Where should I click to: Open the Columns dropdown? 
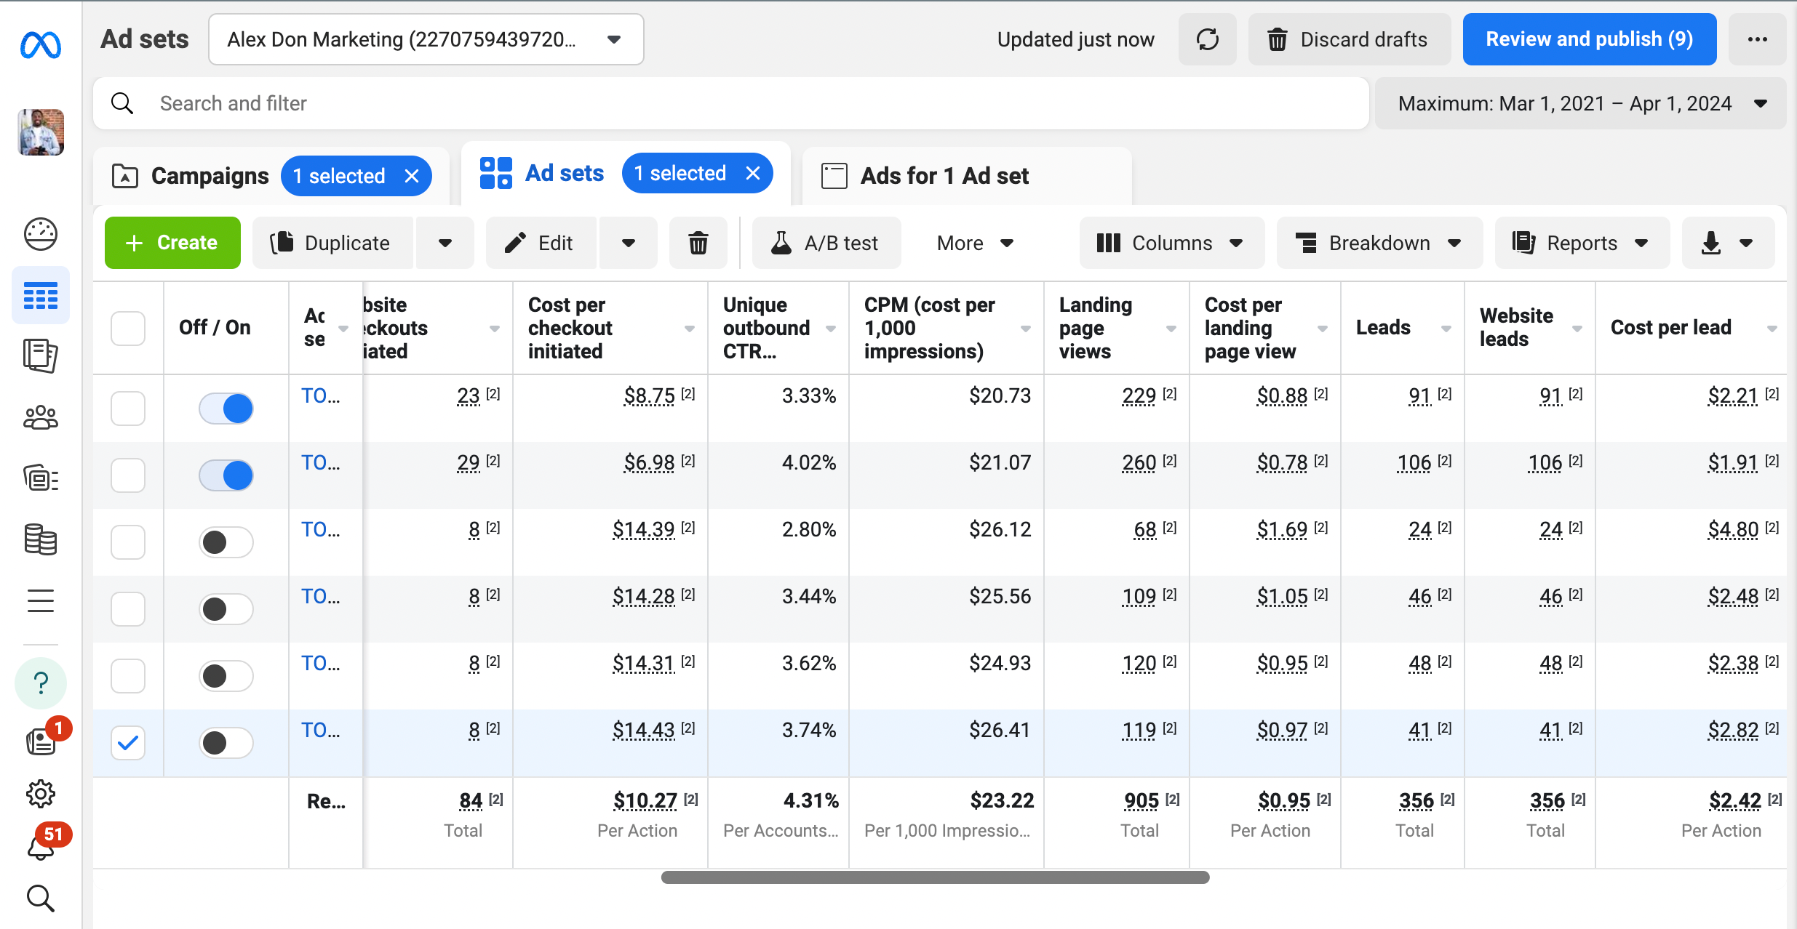pos(1171,243)
